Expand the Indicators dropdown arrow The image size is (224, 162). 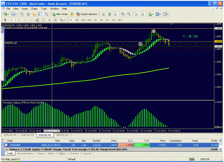click(x=153, y=14)
